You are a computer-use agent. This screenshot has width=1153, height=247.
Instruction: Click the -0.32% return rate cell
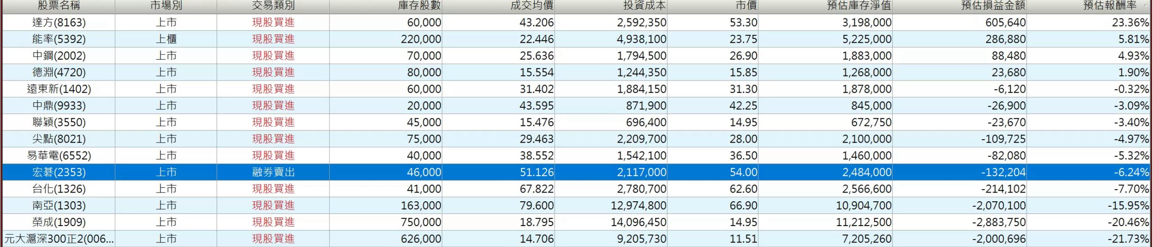point(1132,89)
